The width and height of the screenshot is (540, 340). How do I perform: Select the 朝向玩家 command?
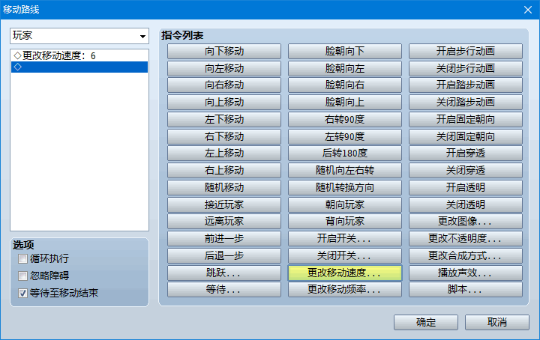(x=345, y=204)
